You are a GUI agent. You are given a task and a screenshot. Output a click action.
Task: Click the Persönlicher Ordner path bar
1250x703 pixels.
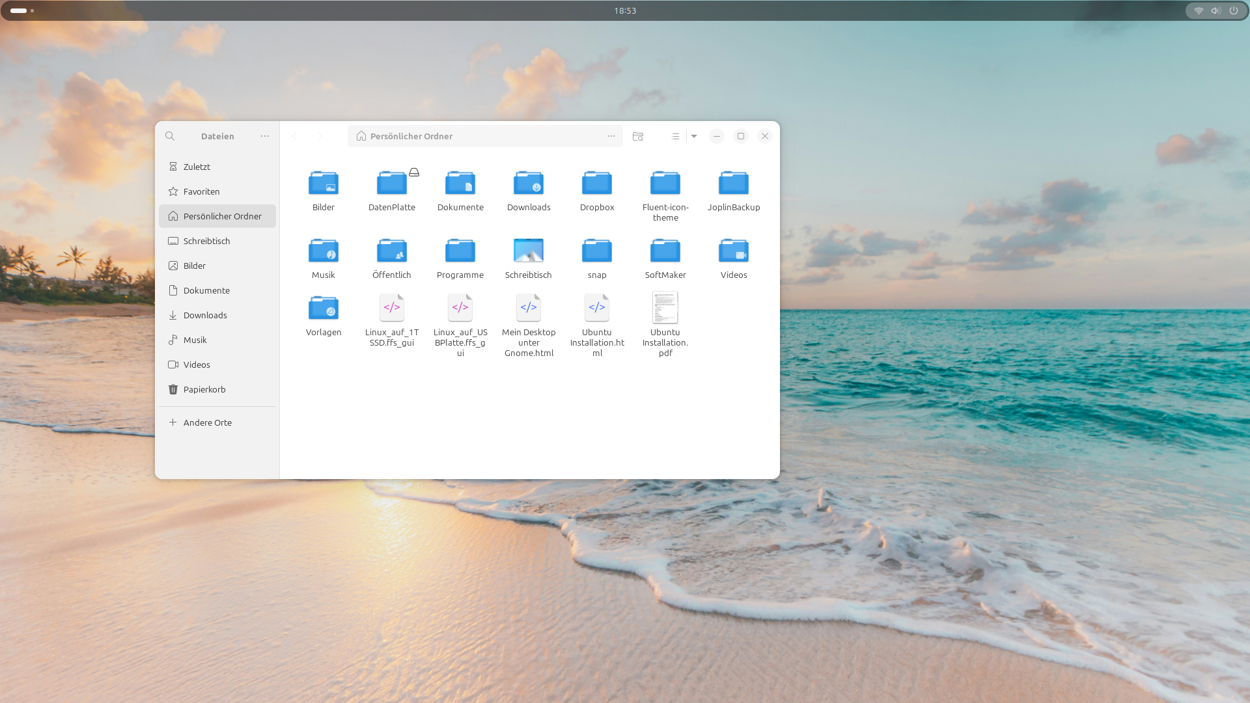485,136
